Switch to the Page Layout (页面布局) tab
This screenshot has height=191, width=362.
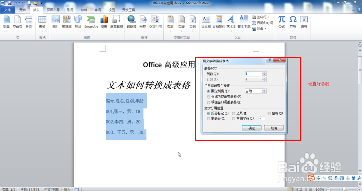[x=53, y=10]
